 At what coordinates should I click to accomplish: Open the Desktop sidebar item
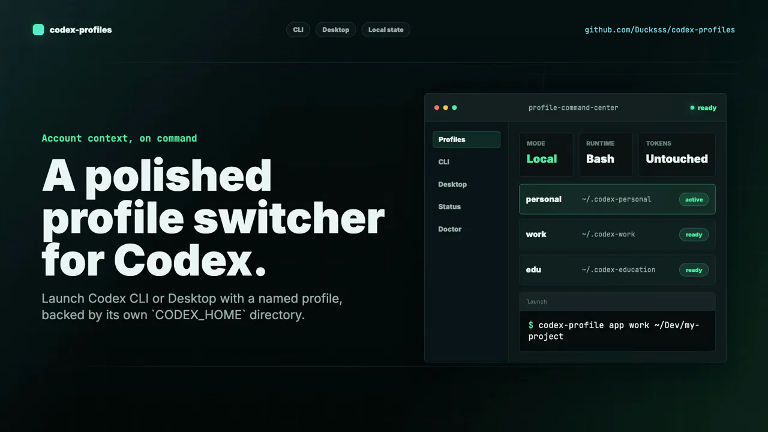[x=466, y=184]
